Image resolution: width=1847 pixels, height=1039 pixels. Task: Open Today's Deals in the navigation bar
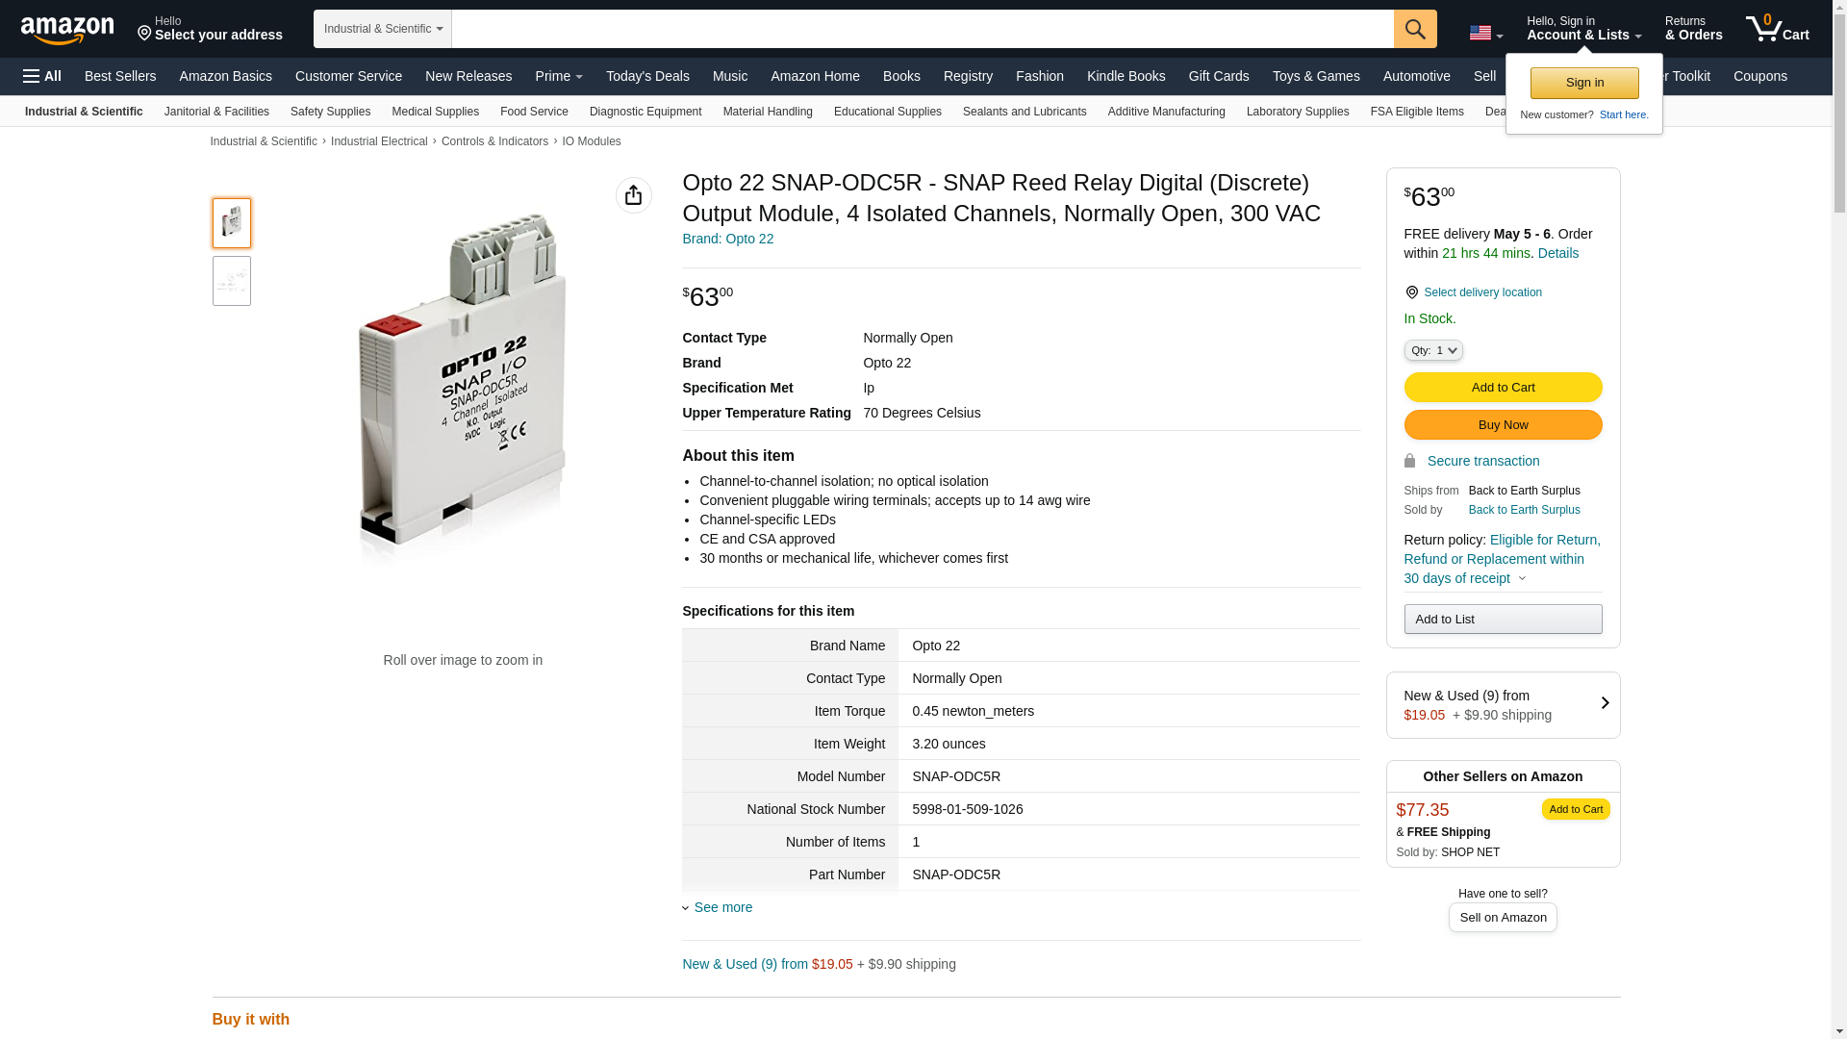[x=647, y=76]
